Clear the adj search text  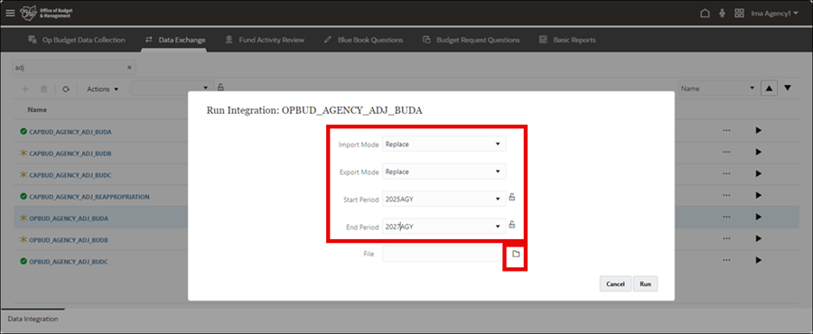coord(129,68)
